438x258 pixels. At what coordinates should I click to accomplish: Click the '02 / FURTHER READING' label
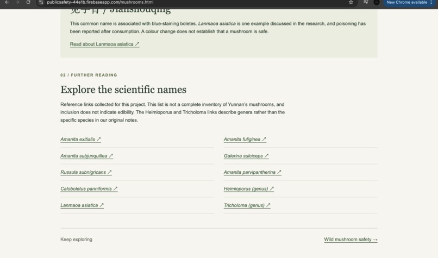pyautogui.click(x=89, y=75)
